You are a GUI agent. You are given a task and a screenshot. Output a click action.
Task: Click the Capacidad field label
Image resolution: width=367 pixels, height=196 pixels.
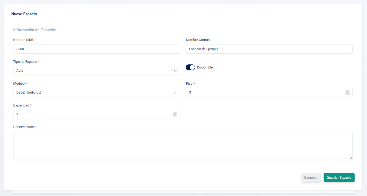(x=21, y=105)
